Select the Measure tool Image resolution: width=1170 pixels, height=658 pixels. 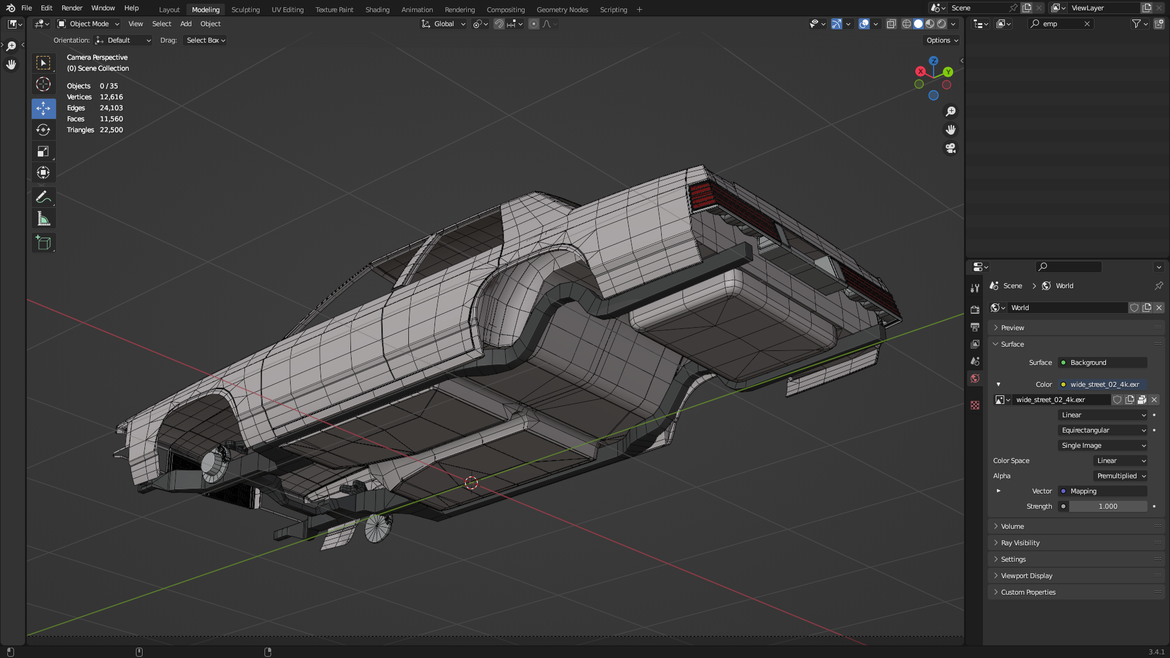(43, 219)
